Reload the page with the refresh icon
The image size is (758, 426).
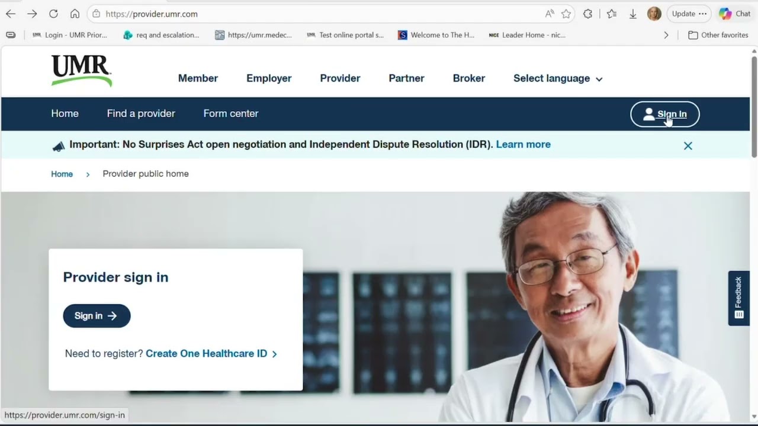pos(53,14)
